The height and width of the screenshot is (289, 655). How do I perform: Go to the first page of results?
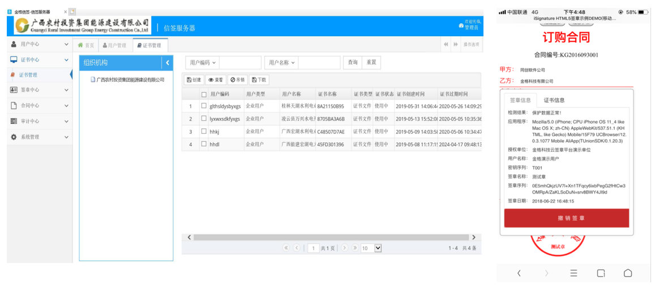[x=286, y=248]
